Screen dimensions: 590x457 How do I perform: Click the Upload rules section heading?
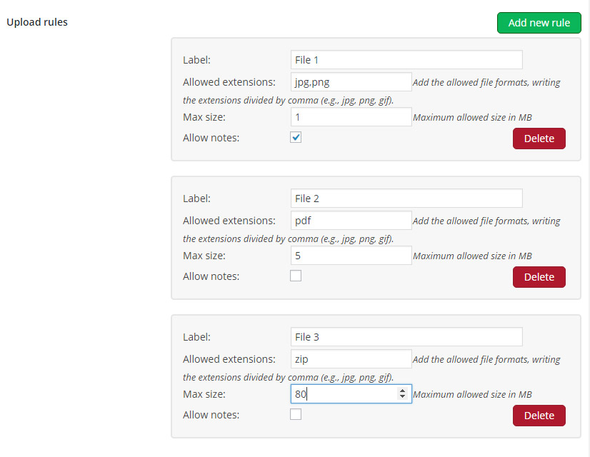tap(37, 22)
